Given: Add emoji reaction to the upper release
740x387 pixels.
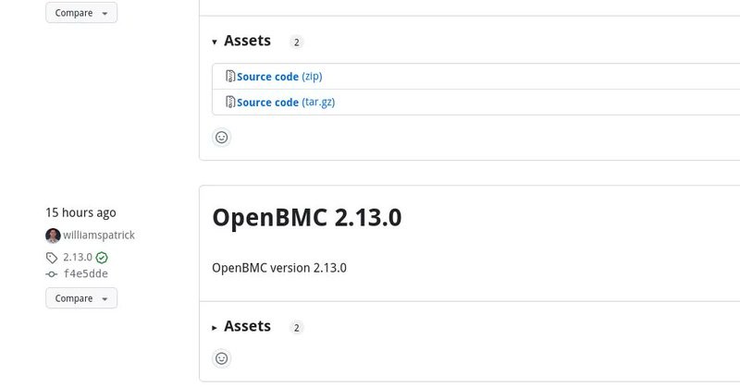Looking at the screenshot, I should pos(221,138).
